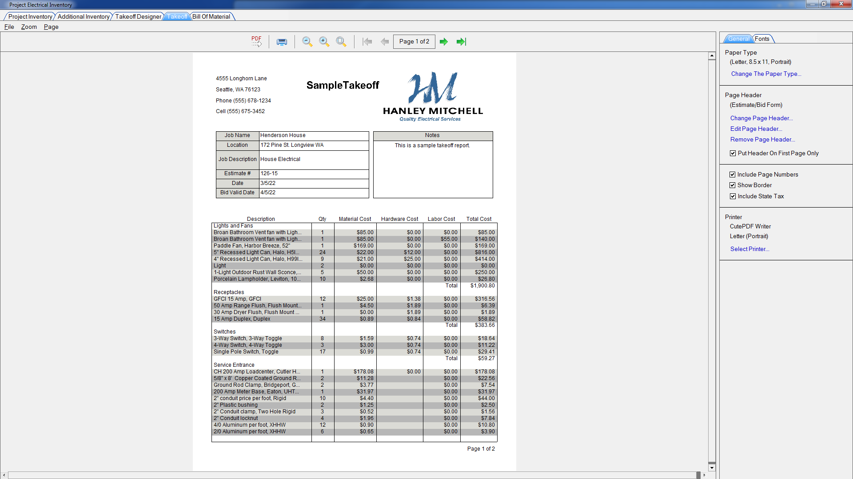Click the Export to PDF icon
This screenshot has width=853, height=479.
(x=256, y=41)
